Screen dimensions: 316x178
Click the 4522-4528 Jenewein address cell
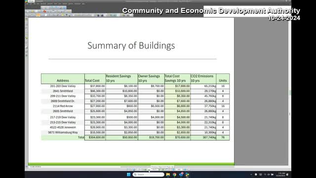click(x=63, y=128)
